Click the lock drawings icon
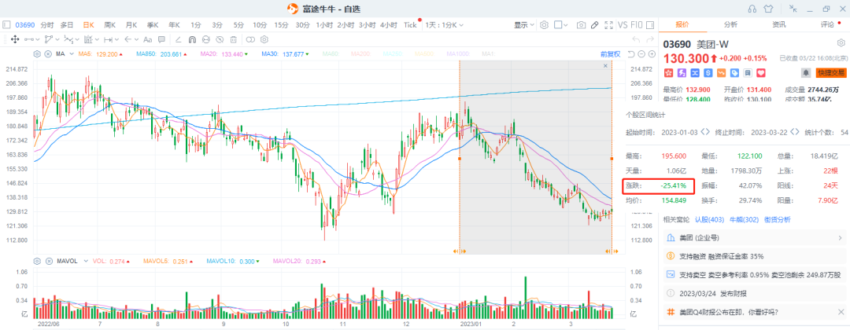850x330 pixels. 206,39
